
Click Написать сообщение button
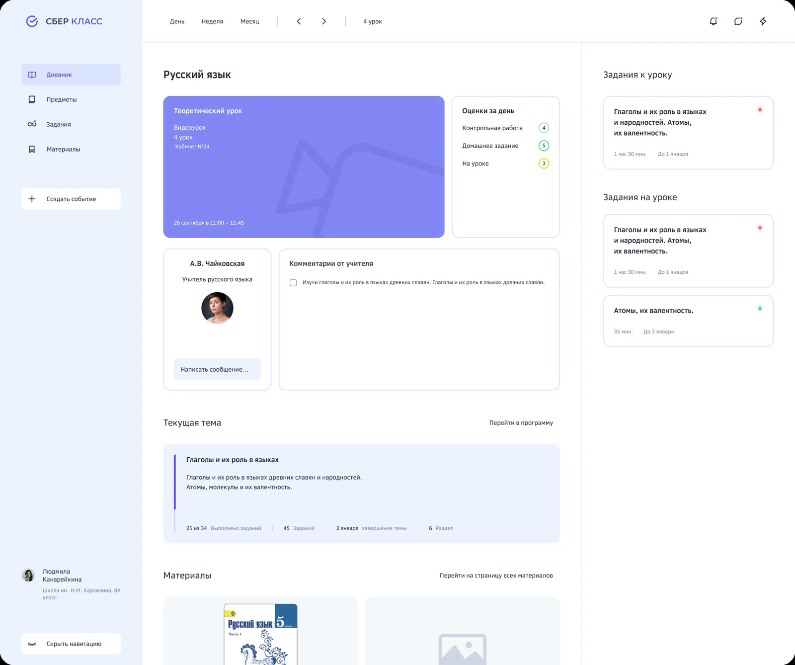[x=217, y=369]
